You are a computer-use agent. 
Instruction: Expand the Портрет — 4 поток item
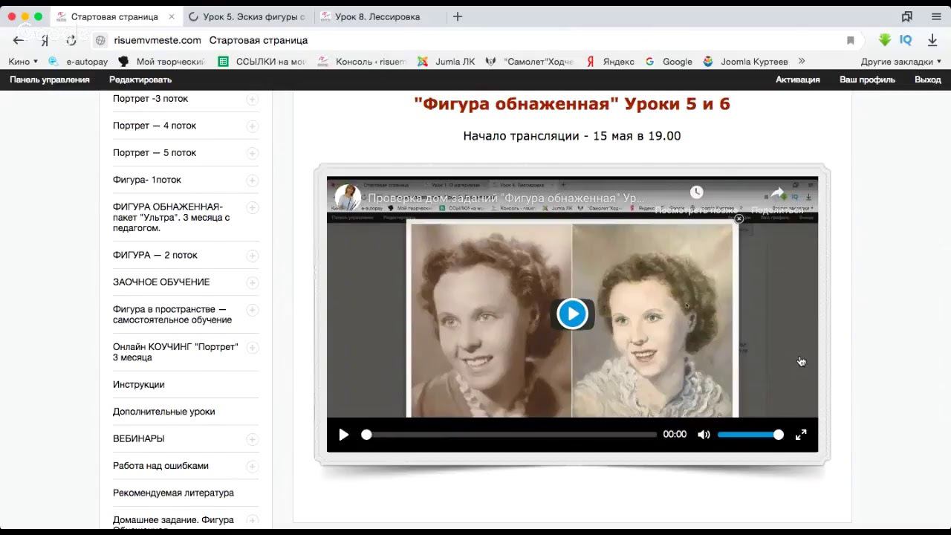(253, 126)
